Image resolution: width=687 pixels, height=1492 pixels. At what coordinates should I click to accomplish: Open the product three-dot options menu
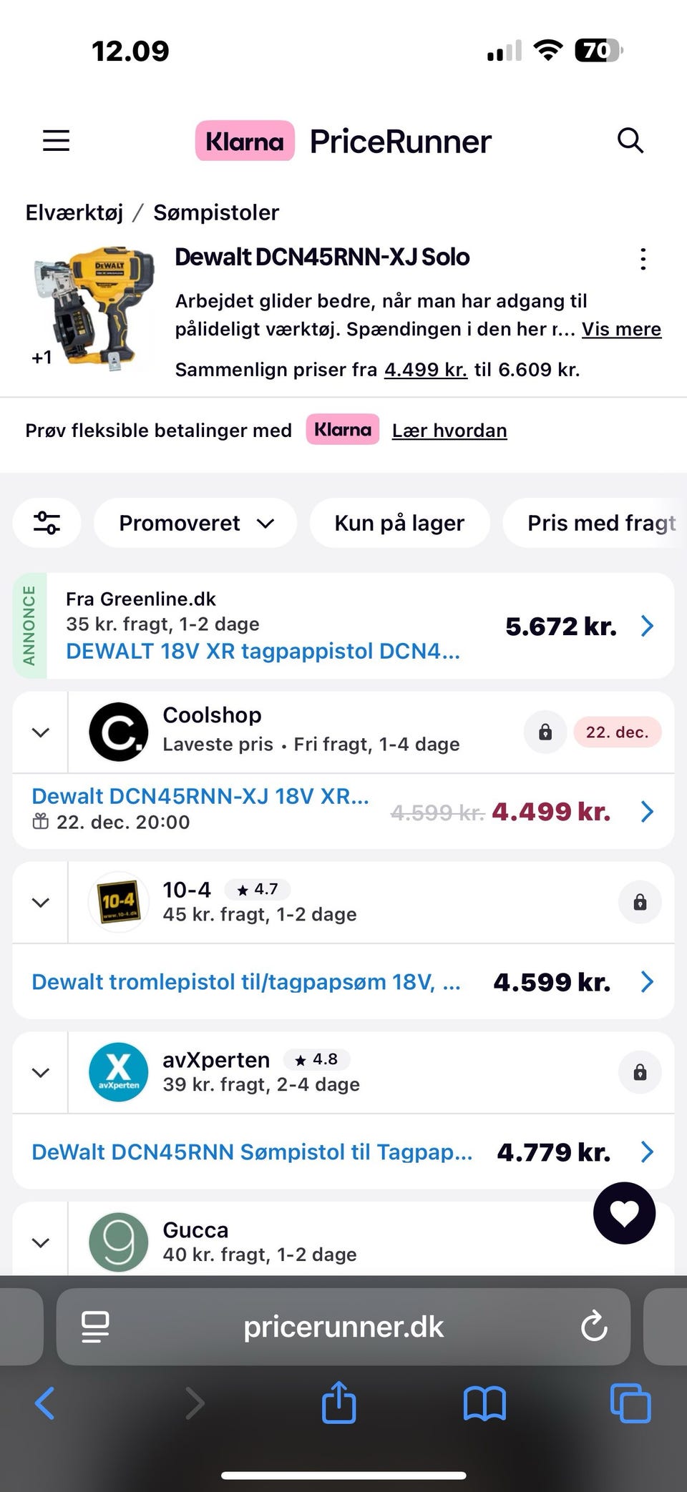643,259
